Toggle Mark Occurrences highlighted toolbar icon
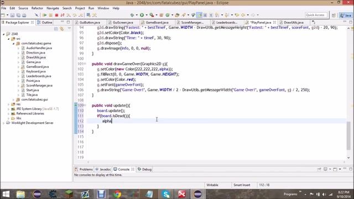 [199, 15]
